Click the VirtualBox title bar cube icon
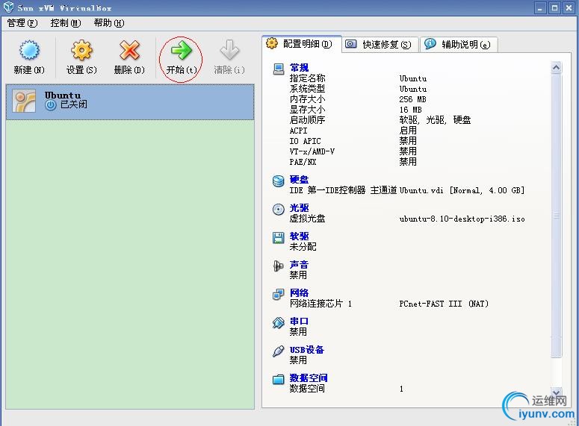Screen dimensions: 579x426 coord(8,7)
